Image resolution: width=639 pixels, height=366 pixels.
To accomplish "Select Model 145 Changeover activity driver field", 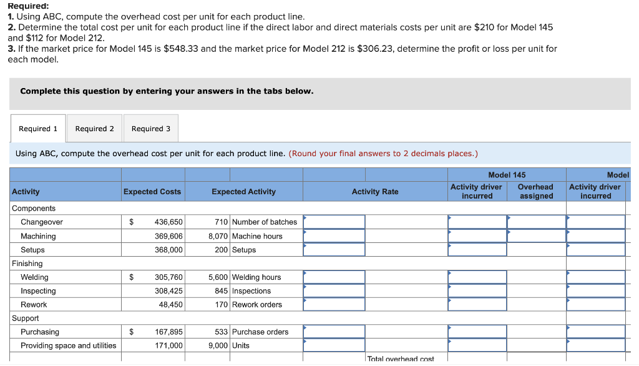I will pos(477,222).
